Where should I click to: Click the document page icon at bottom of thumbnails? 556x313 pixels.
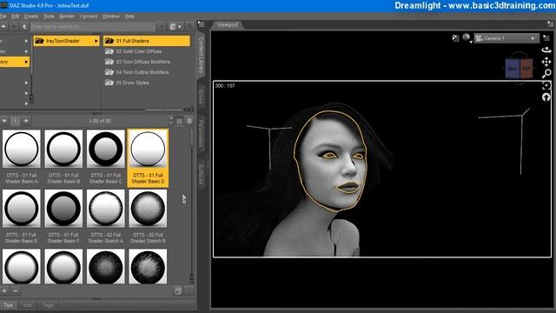(178, 291)
